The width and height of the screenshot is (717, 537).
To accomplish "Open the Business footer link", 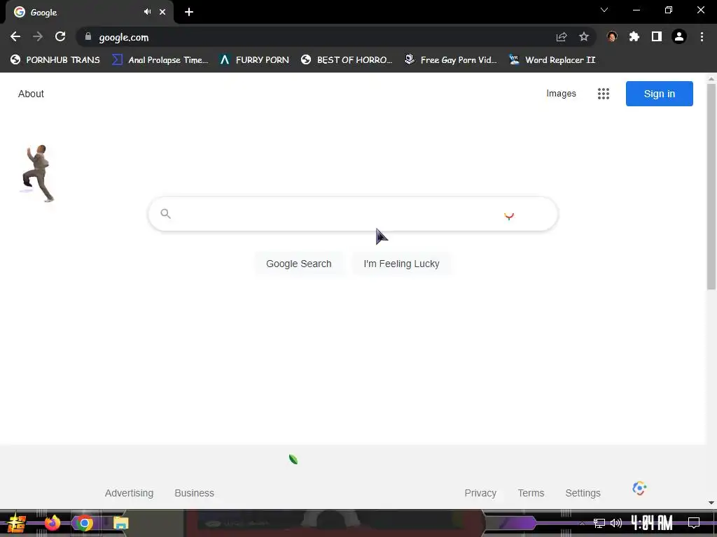I will tap(195, 493).
